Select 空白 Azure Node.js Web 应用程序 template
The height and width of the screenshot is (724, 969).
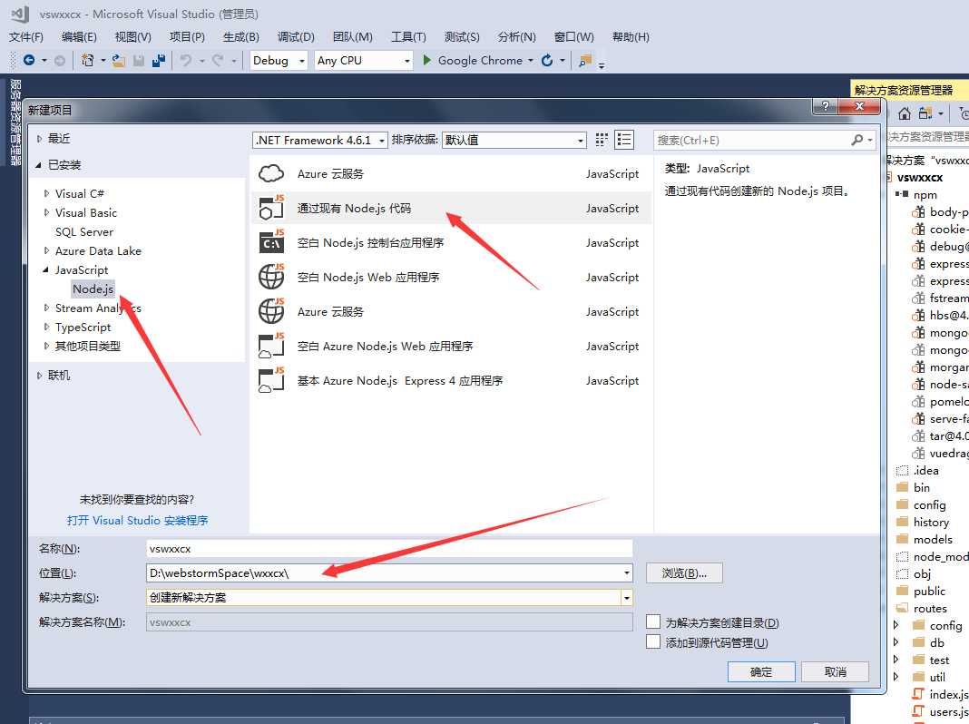(x=451, y=347)
